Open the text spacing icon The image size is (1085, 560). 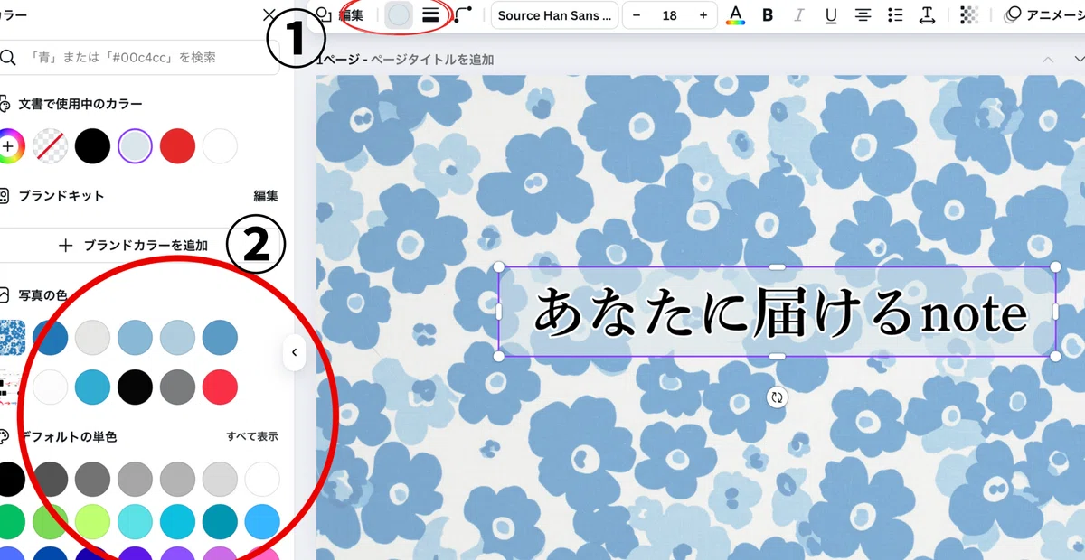(x=927, y=14)
